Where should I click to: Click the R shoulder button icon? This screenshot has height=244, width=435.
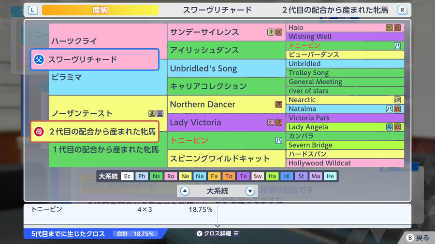tap(402, 10)
